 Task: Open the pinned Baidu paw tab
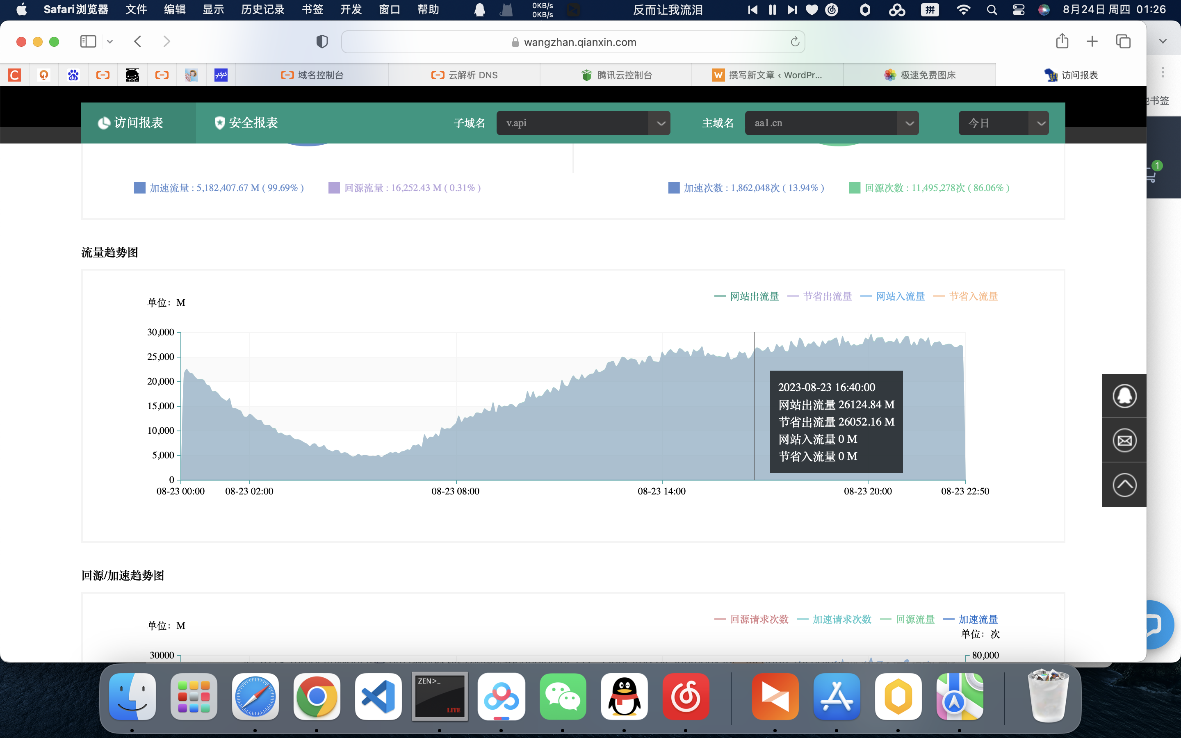click(x=73, y=75)
